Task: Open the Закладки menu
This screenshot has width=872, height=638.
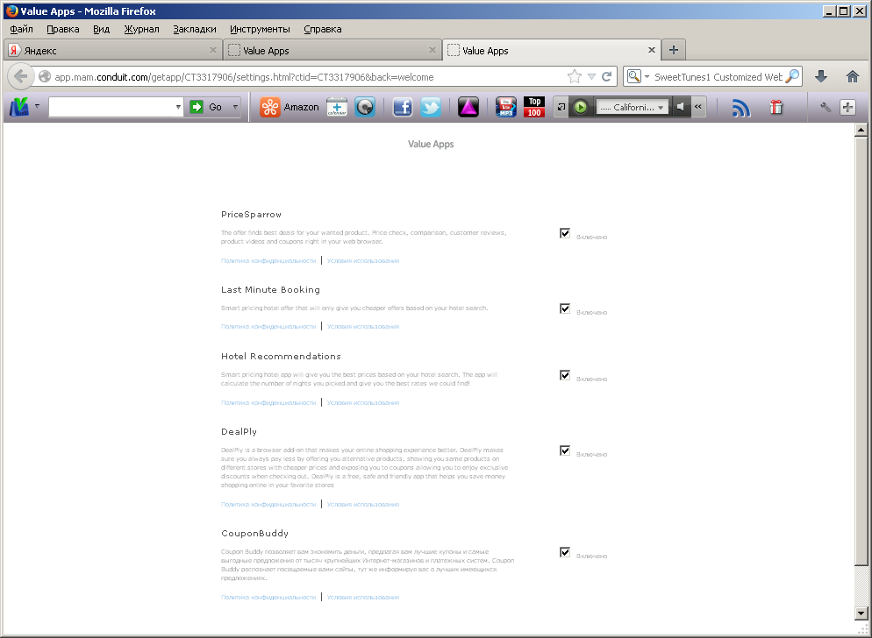Action: coord(195,29)
